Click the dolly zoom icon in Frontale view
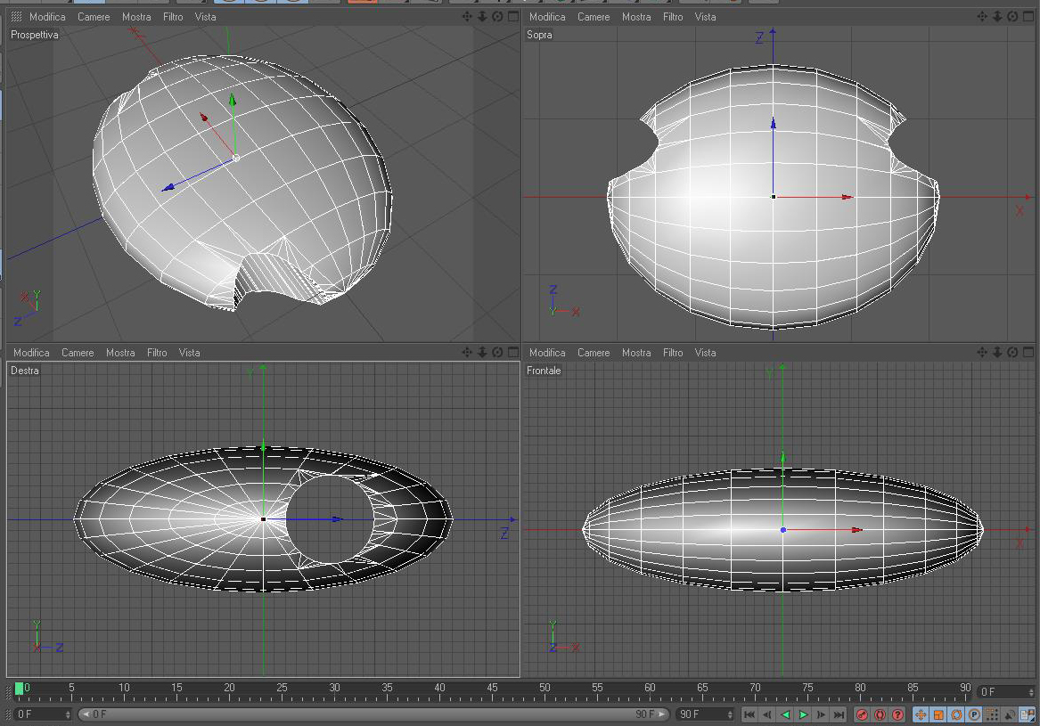Image resolution: width=1040 pixels, height=726 pixels. click(x=997, y=352)
